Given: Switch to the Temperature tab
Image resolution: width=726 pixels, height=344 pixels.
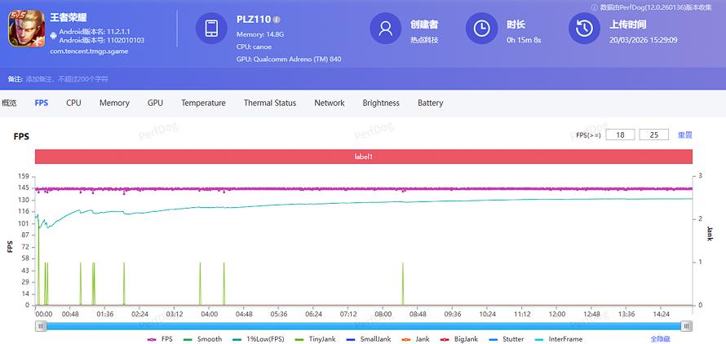Looking at the screenshot, I should click(x=203, y=104).
